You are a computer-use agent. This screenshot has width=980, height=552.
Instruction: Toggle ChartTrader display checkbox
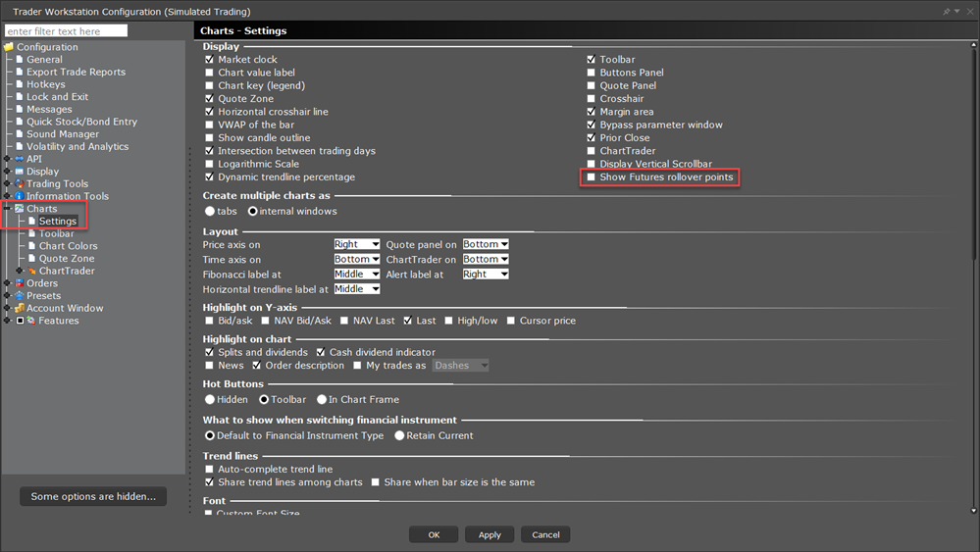[592, 151]
